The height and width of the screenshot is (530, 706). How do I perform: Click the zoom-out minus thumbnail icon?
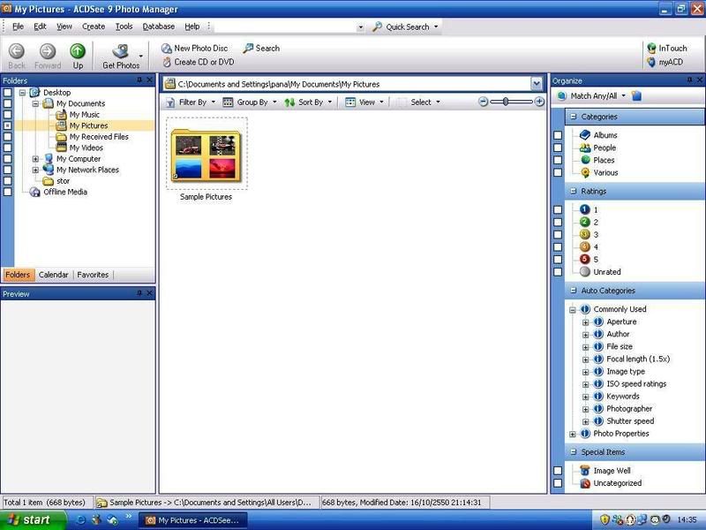pyautogui.click(x=483, y=102)
